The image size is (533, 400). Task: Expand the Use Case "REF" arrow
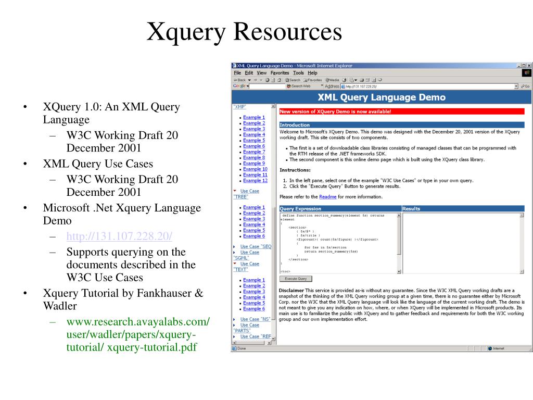pos(234,337)
